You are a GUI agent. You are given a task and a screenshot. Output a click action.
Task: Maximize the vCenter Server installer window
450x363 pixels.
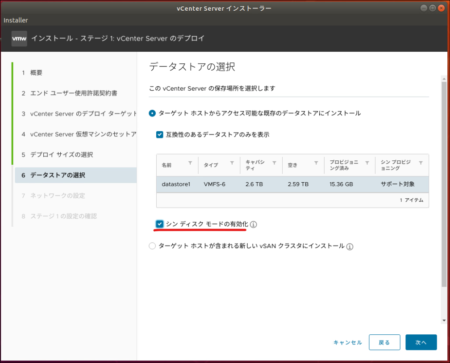(x=433, y=8)
